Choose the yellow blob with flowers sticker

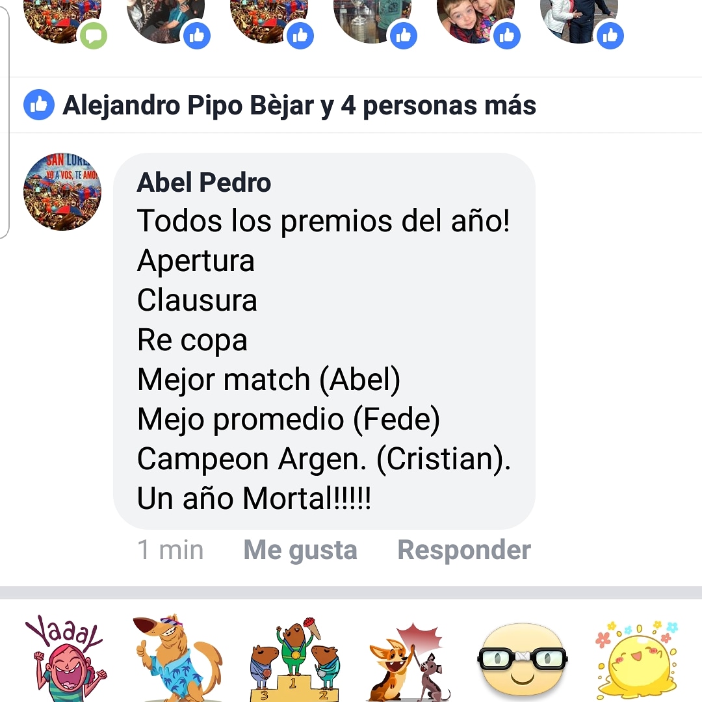637,659
